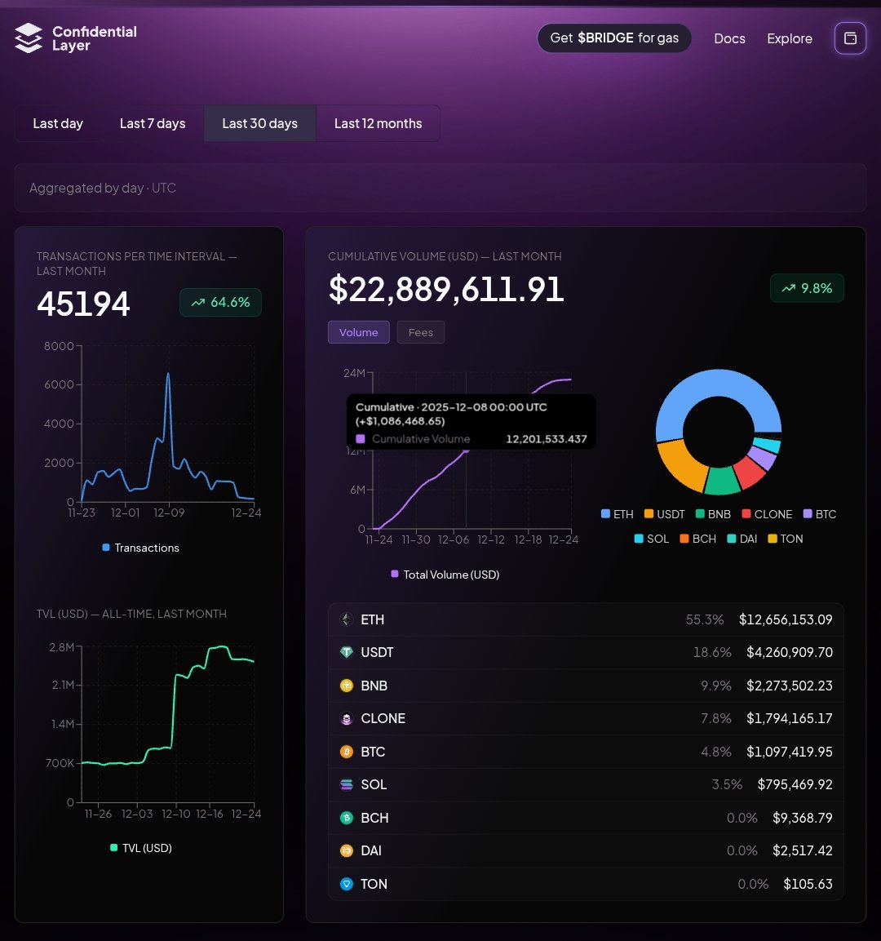Click the BTC coin icon in table

(x=347, y=752)
